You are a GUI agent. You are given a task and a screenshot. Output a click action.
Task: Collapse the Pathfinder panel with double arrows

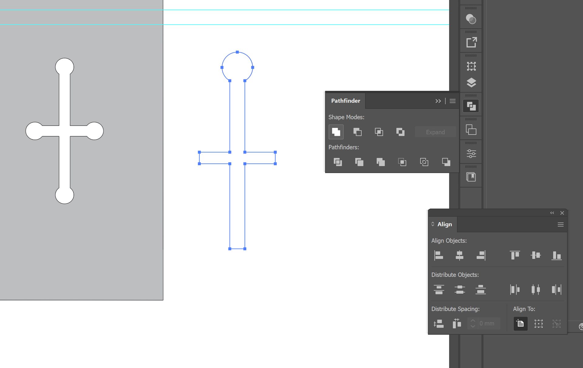point(438,101)
